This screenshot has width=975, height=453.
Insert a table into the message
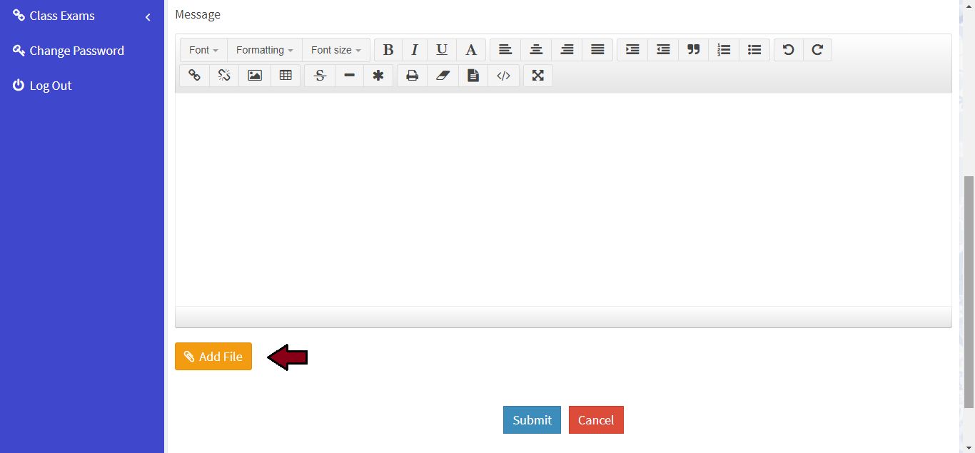[286, 76]
